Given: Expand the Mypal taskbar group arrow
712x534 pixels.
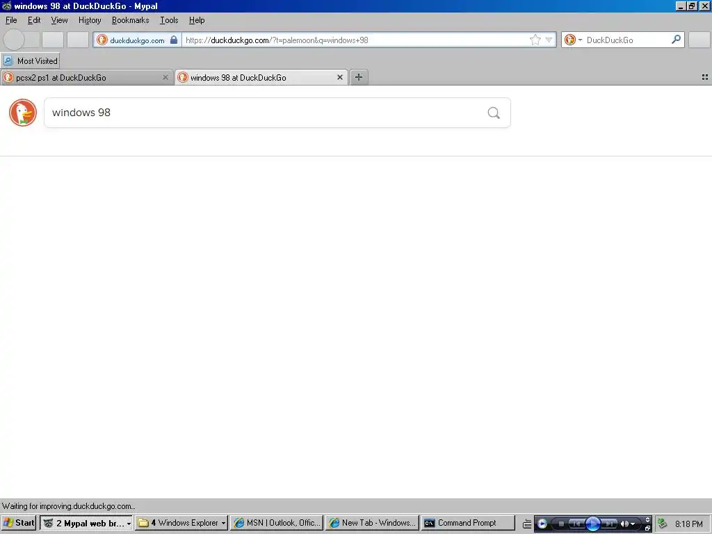Looking at the screenshot, I should pyautogui.click(x=129, y=524).
